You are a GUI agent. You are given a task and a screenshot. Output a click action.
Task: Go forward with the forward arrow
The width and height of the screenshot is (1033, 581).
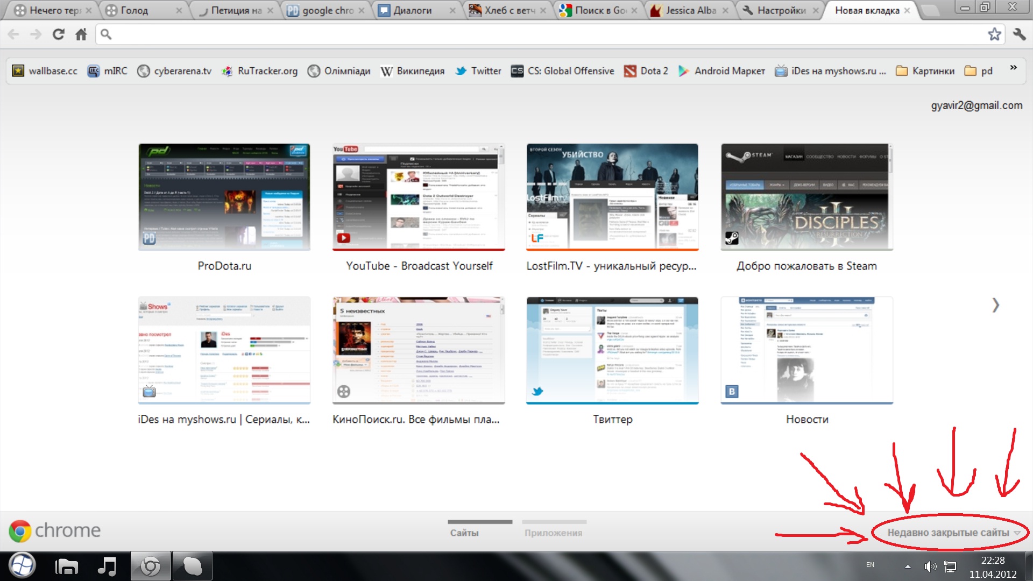point(36,34)
